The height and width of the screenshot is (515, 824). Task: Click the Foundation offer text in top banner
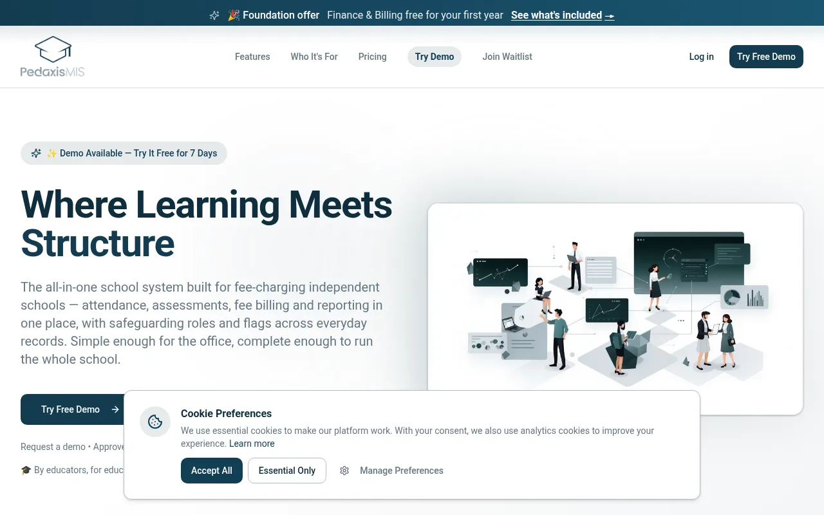point(281,15)
